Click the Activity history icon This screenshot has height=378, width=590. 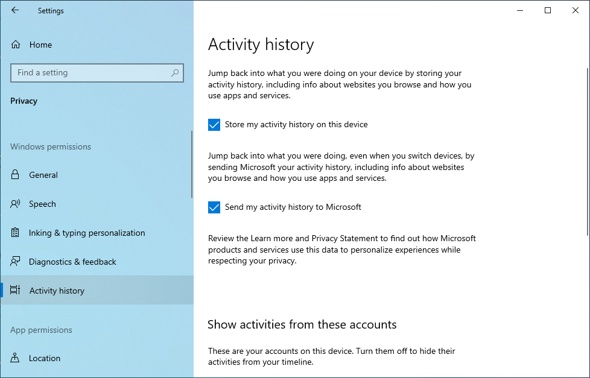pyautogui.click(x=16, y=291)
